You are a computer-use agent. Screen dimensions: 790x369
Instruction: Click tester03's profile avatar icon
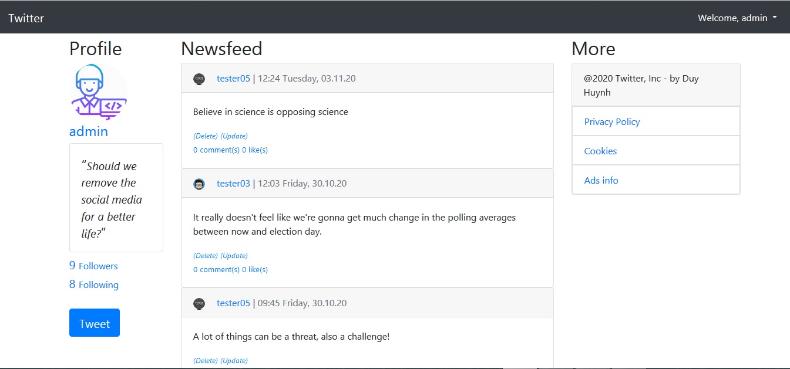pos(199,183)
